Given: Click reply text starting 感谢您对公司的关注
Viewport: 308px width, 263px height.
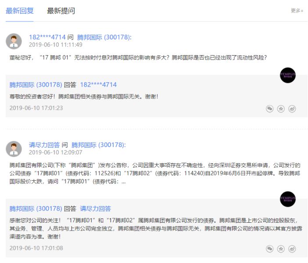Looking at the screenshot, I should [156, 228].
